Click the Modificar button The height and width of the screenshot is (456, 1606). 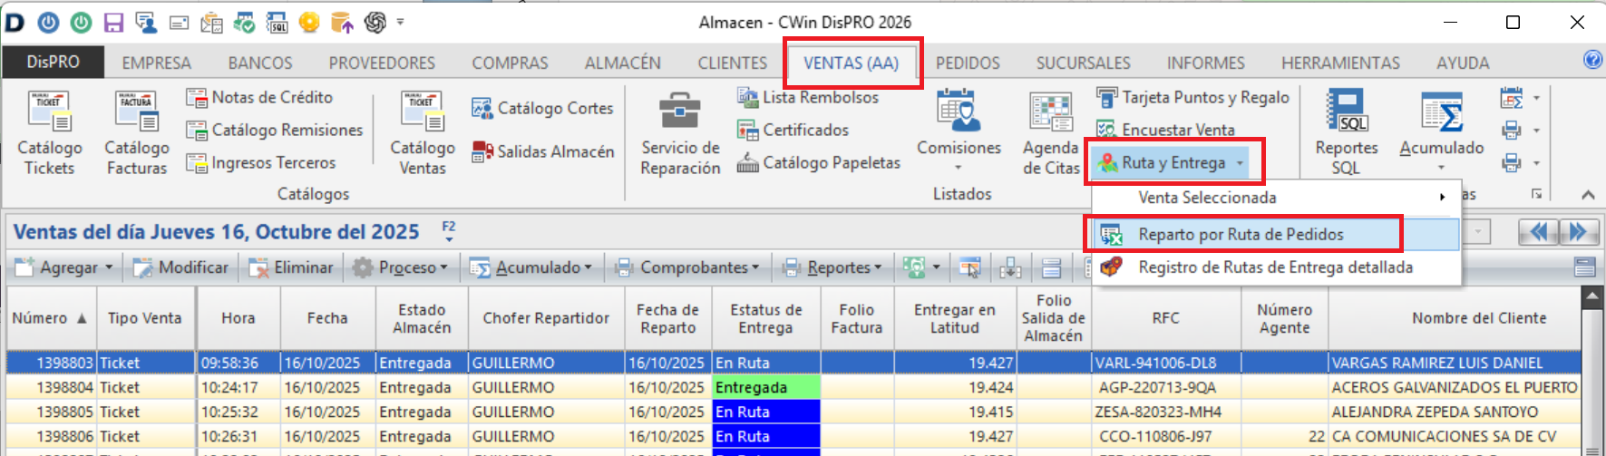point(180,267)
